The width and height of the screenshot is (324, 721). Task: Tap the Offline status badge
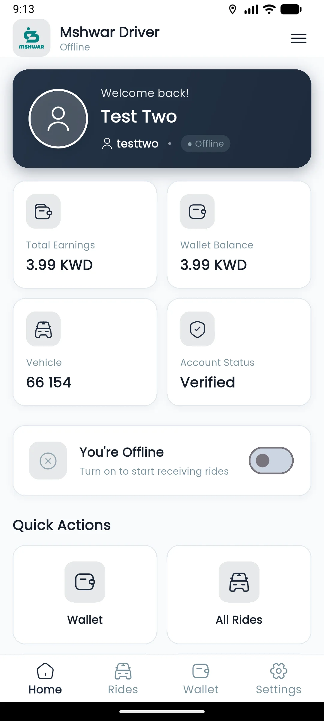pos(205,144)
